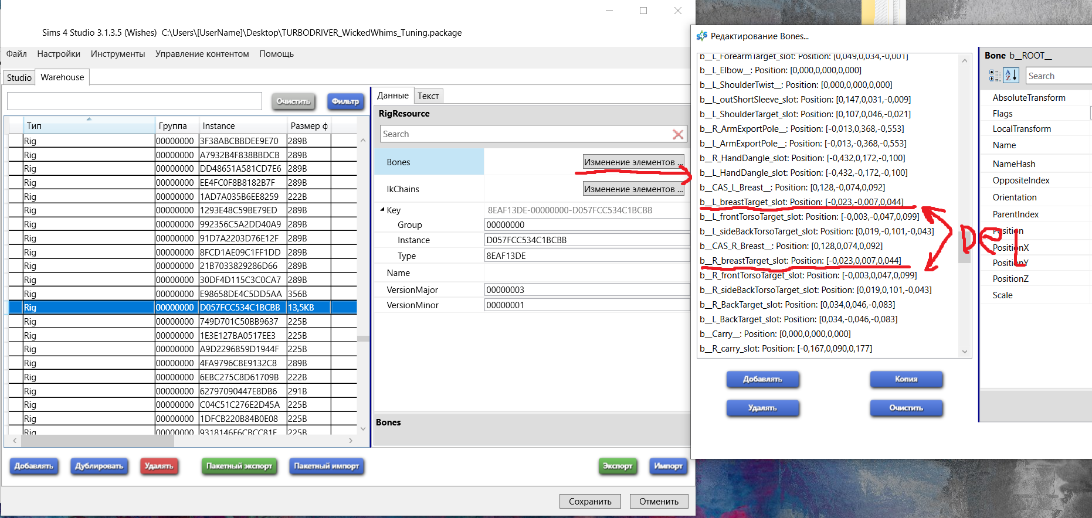
Task: Sort the table by the Тип column header
Action: [89, 125]
